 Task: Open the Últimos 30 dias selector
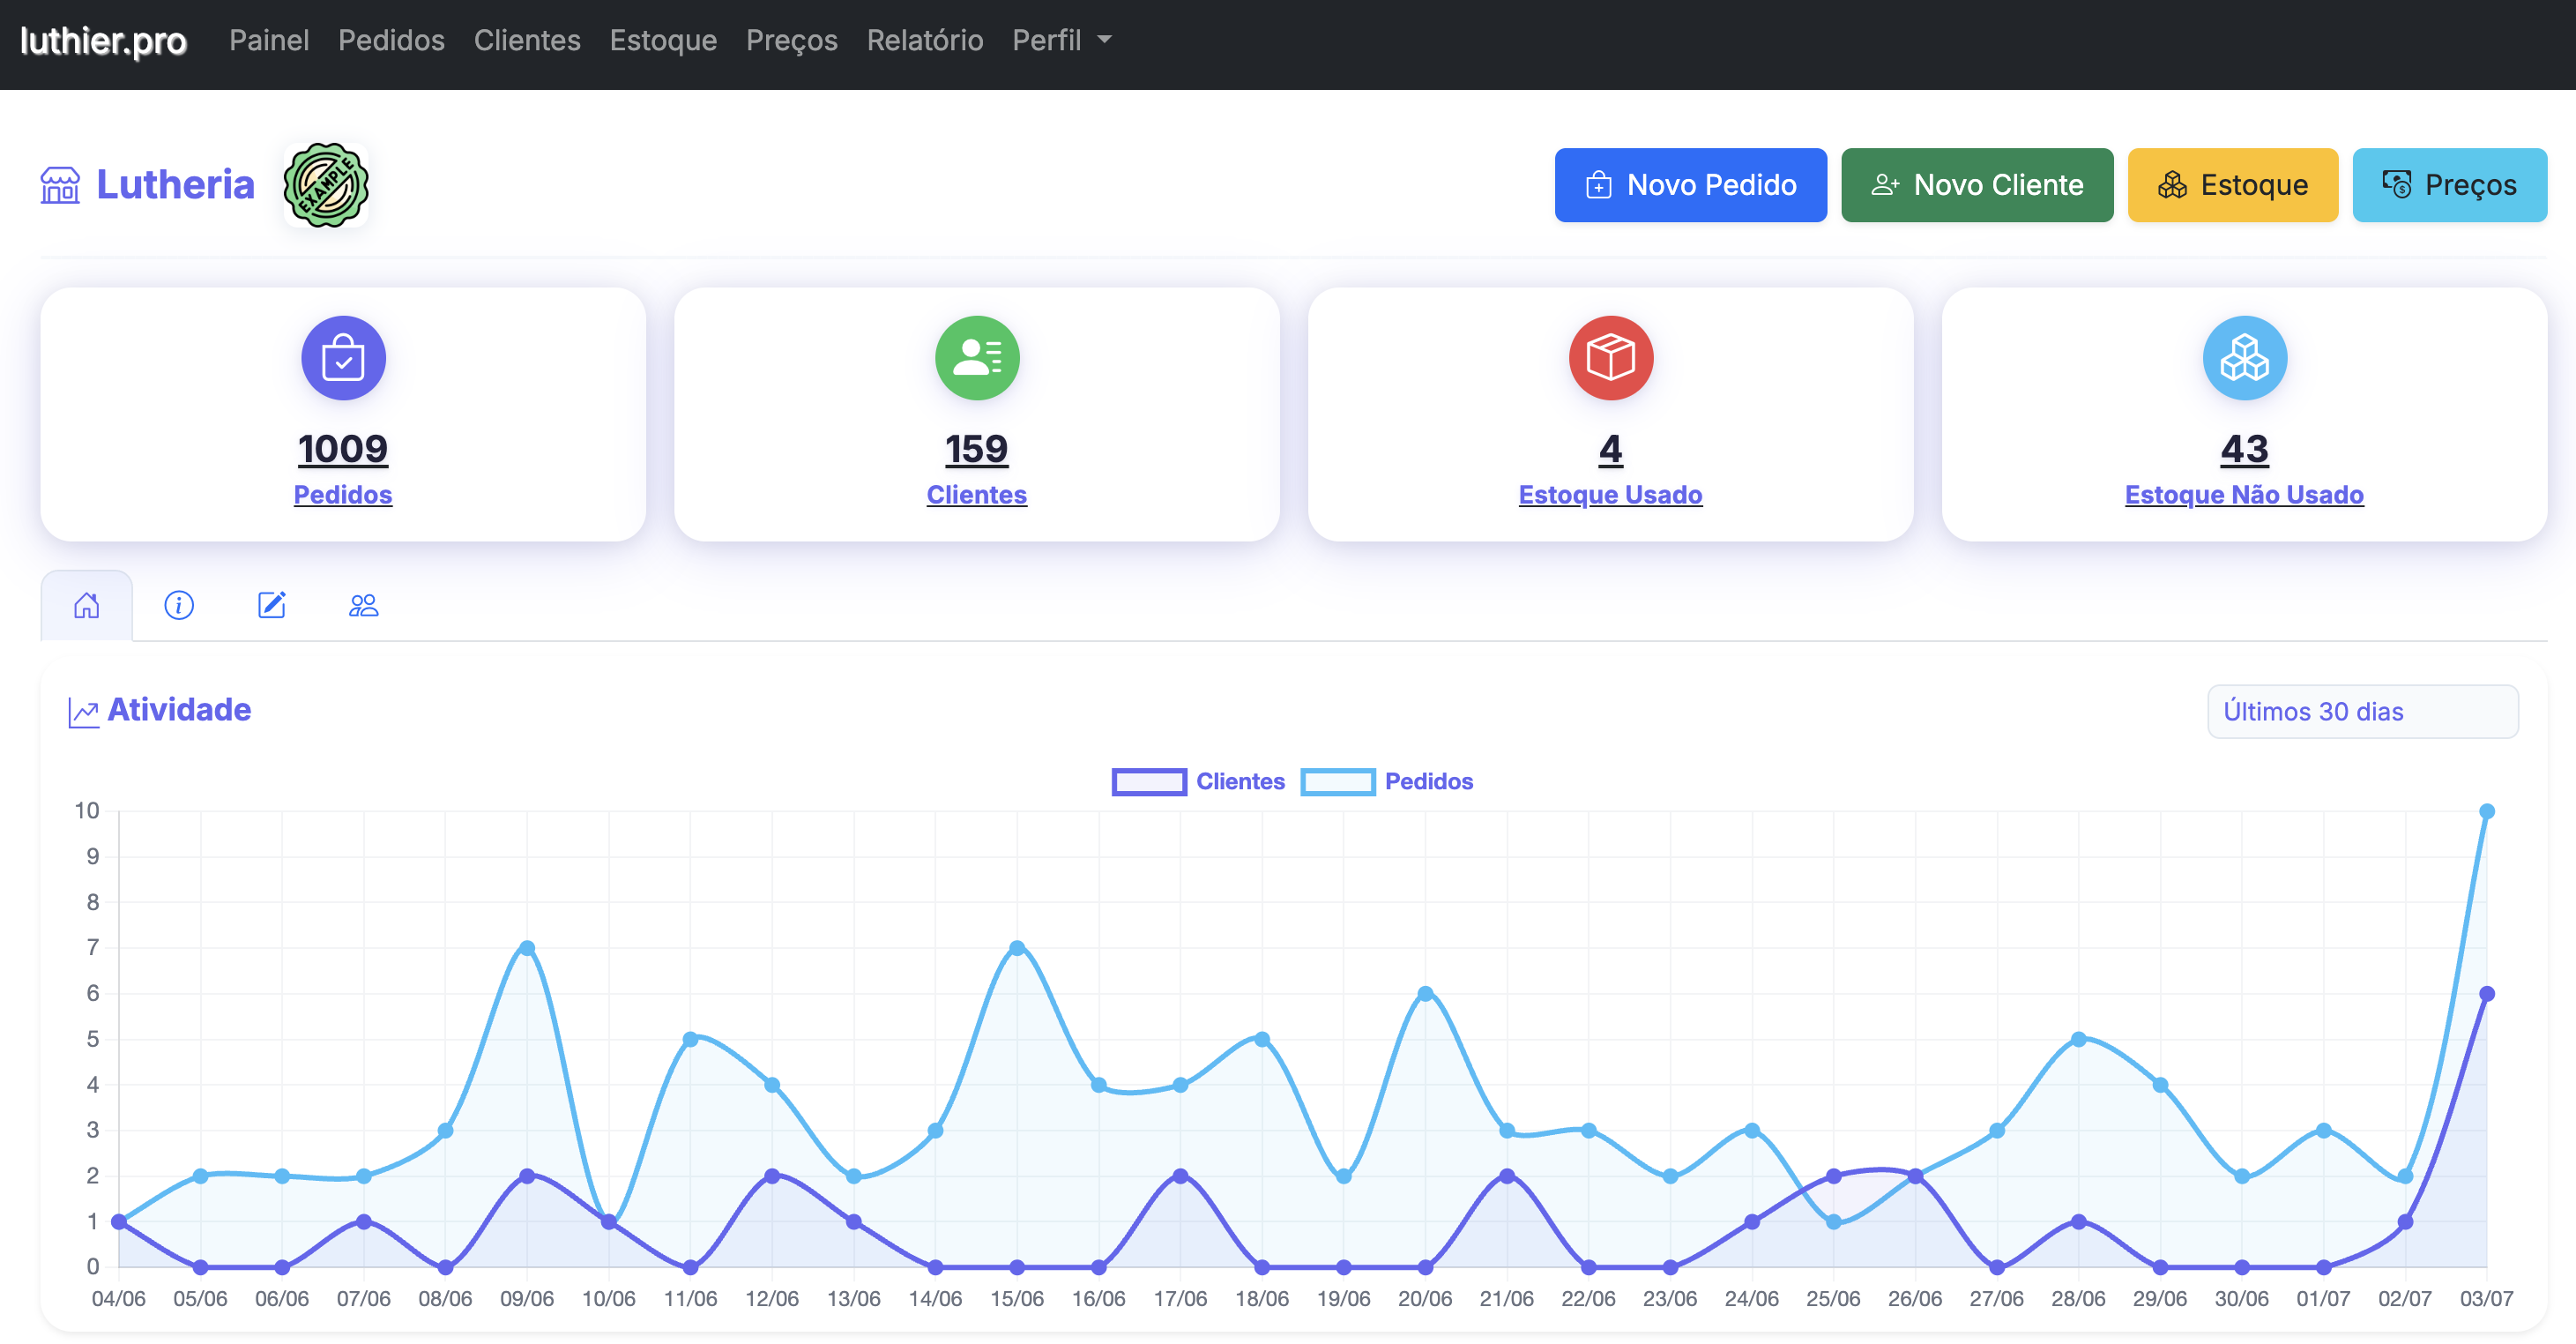(x=2361, y=711)
